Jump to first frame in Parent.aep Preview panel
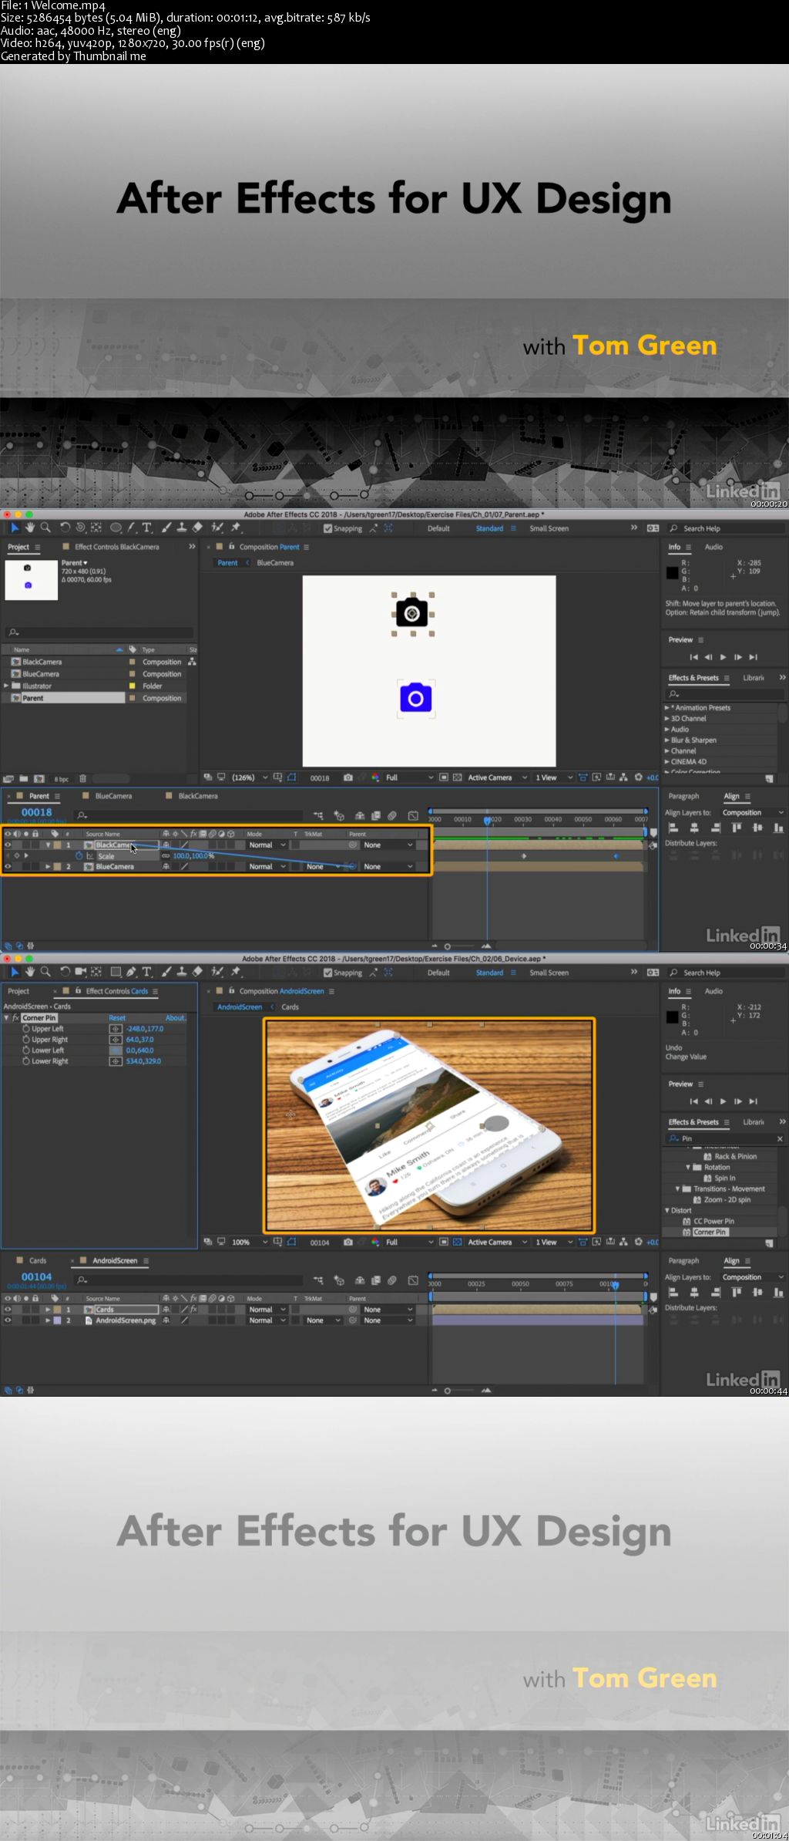The height and width of the screenshot is (1841, 789). click(693, 657)
